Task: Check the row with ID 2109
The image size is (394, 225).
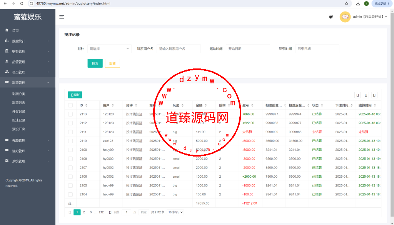Action: [70, 150]
